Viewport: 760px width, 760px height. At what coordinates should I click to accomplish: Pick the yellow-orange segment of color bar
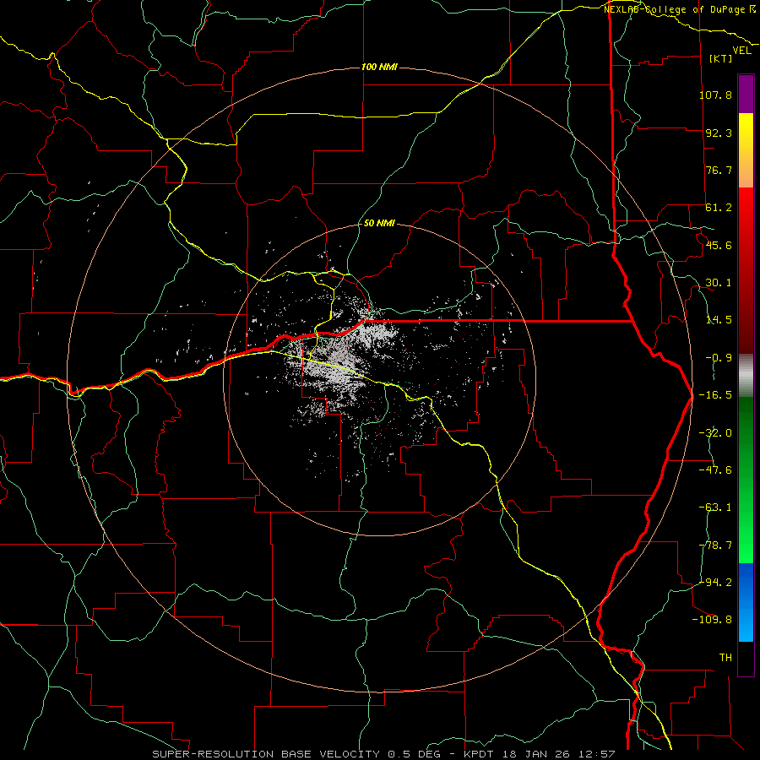(x=746, y=150)
